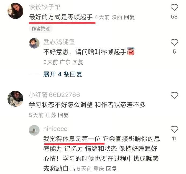The height and width of the screenshot is (174, 186).
Task: Open username 小红薯66D22766
Action: 54,95
